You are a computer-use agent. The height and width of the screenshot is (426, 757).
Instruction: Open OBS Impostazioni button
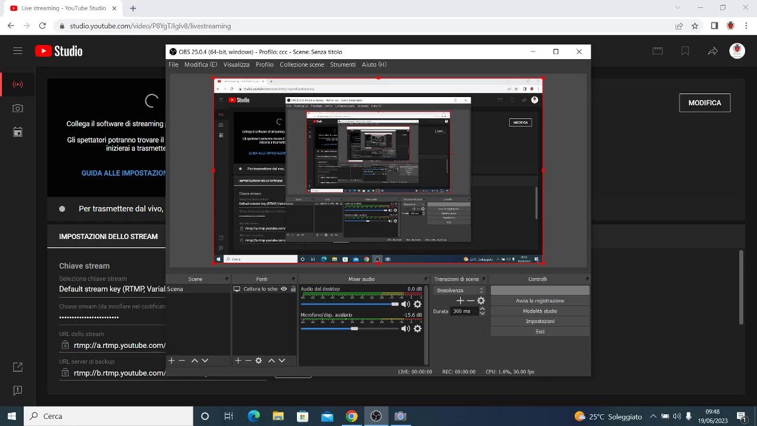[x=540, y=321]
